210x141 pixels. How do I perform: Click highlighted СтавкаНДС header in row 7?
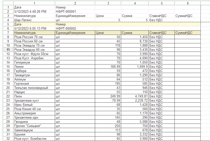click(161, 33)
